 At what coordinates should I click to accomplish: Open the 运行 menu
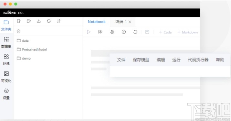click(x=176, y=60)
